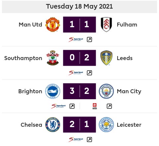Open the Brighton 3-2 Man City scoreline

(79, 91)
